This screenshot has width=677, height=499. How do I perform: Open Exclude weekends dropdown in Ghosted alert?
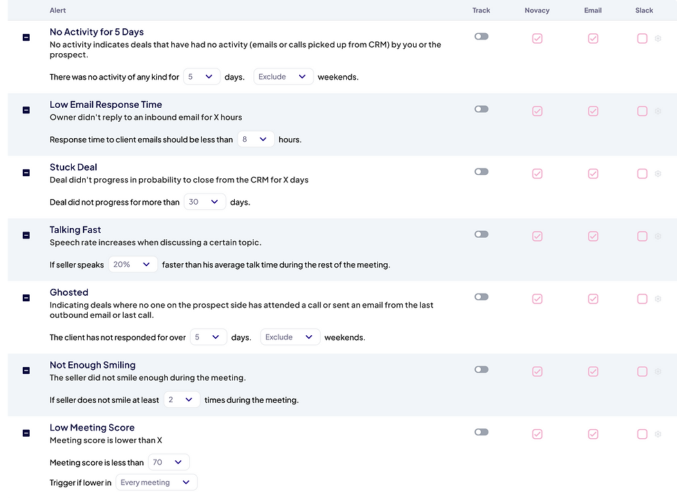(x=290, y=337)
